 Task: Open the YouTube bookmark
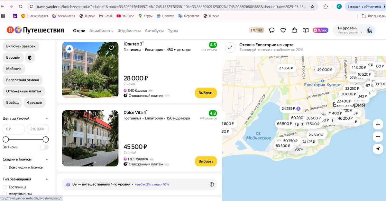(125, 16)
